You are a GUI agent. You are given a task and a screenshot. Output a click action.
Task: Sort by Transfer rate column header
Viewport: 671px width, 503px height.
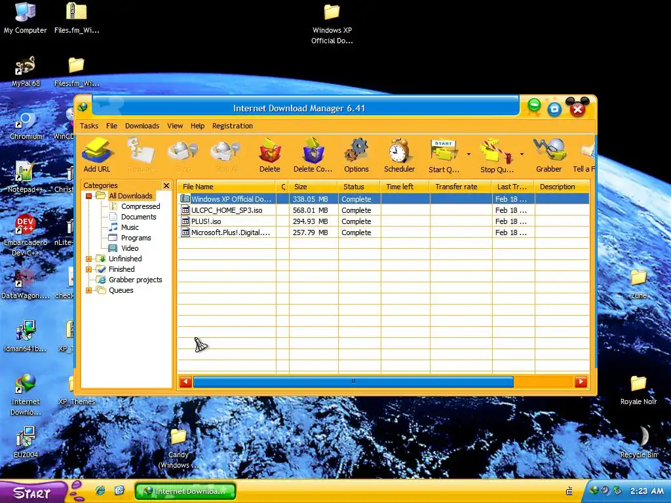click(x=461, y=187)
